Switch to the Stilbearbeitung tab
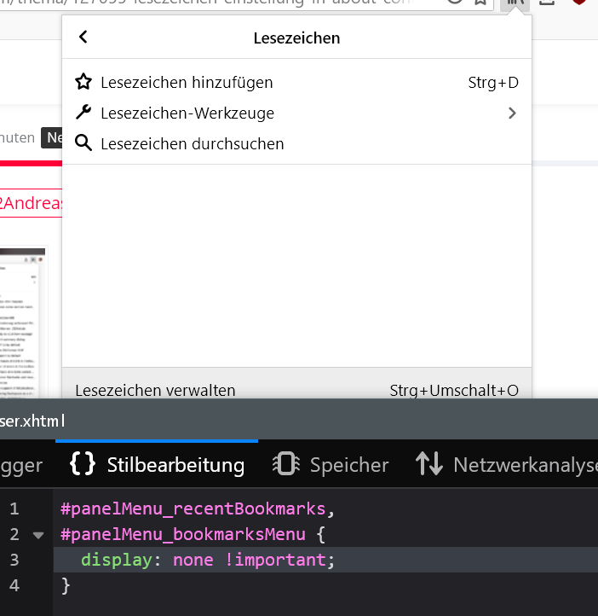Image resolution: width=598 pixels, height=616 pixels. (x=157, y=465)
